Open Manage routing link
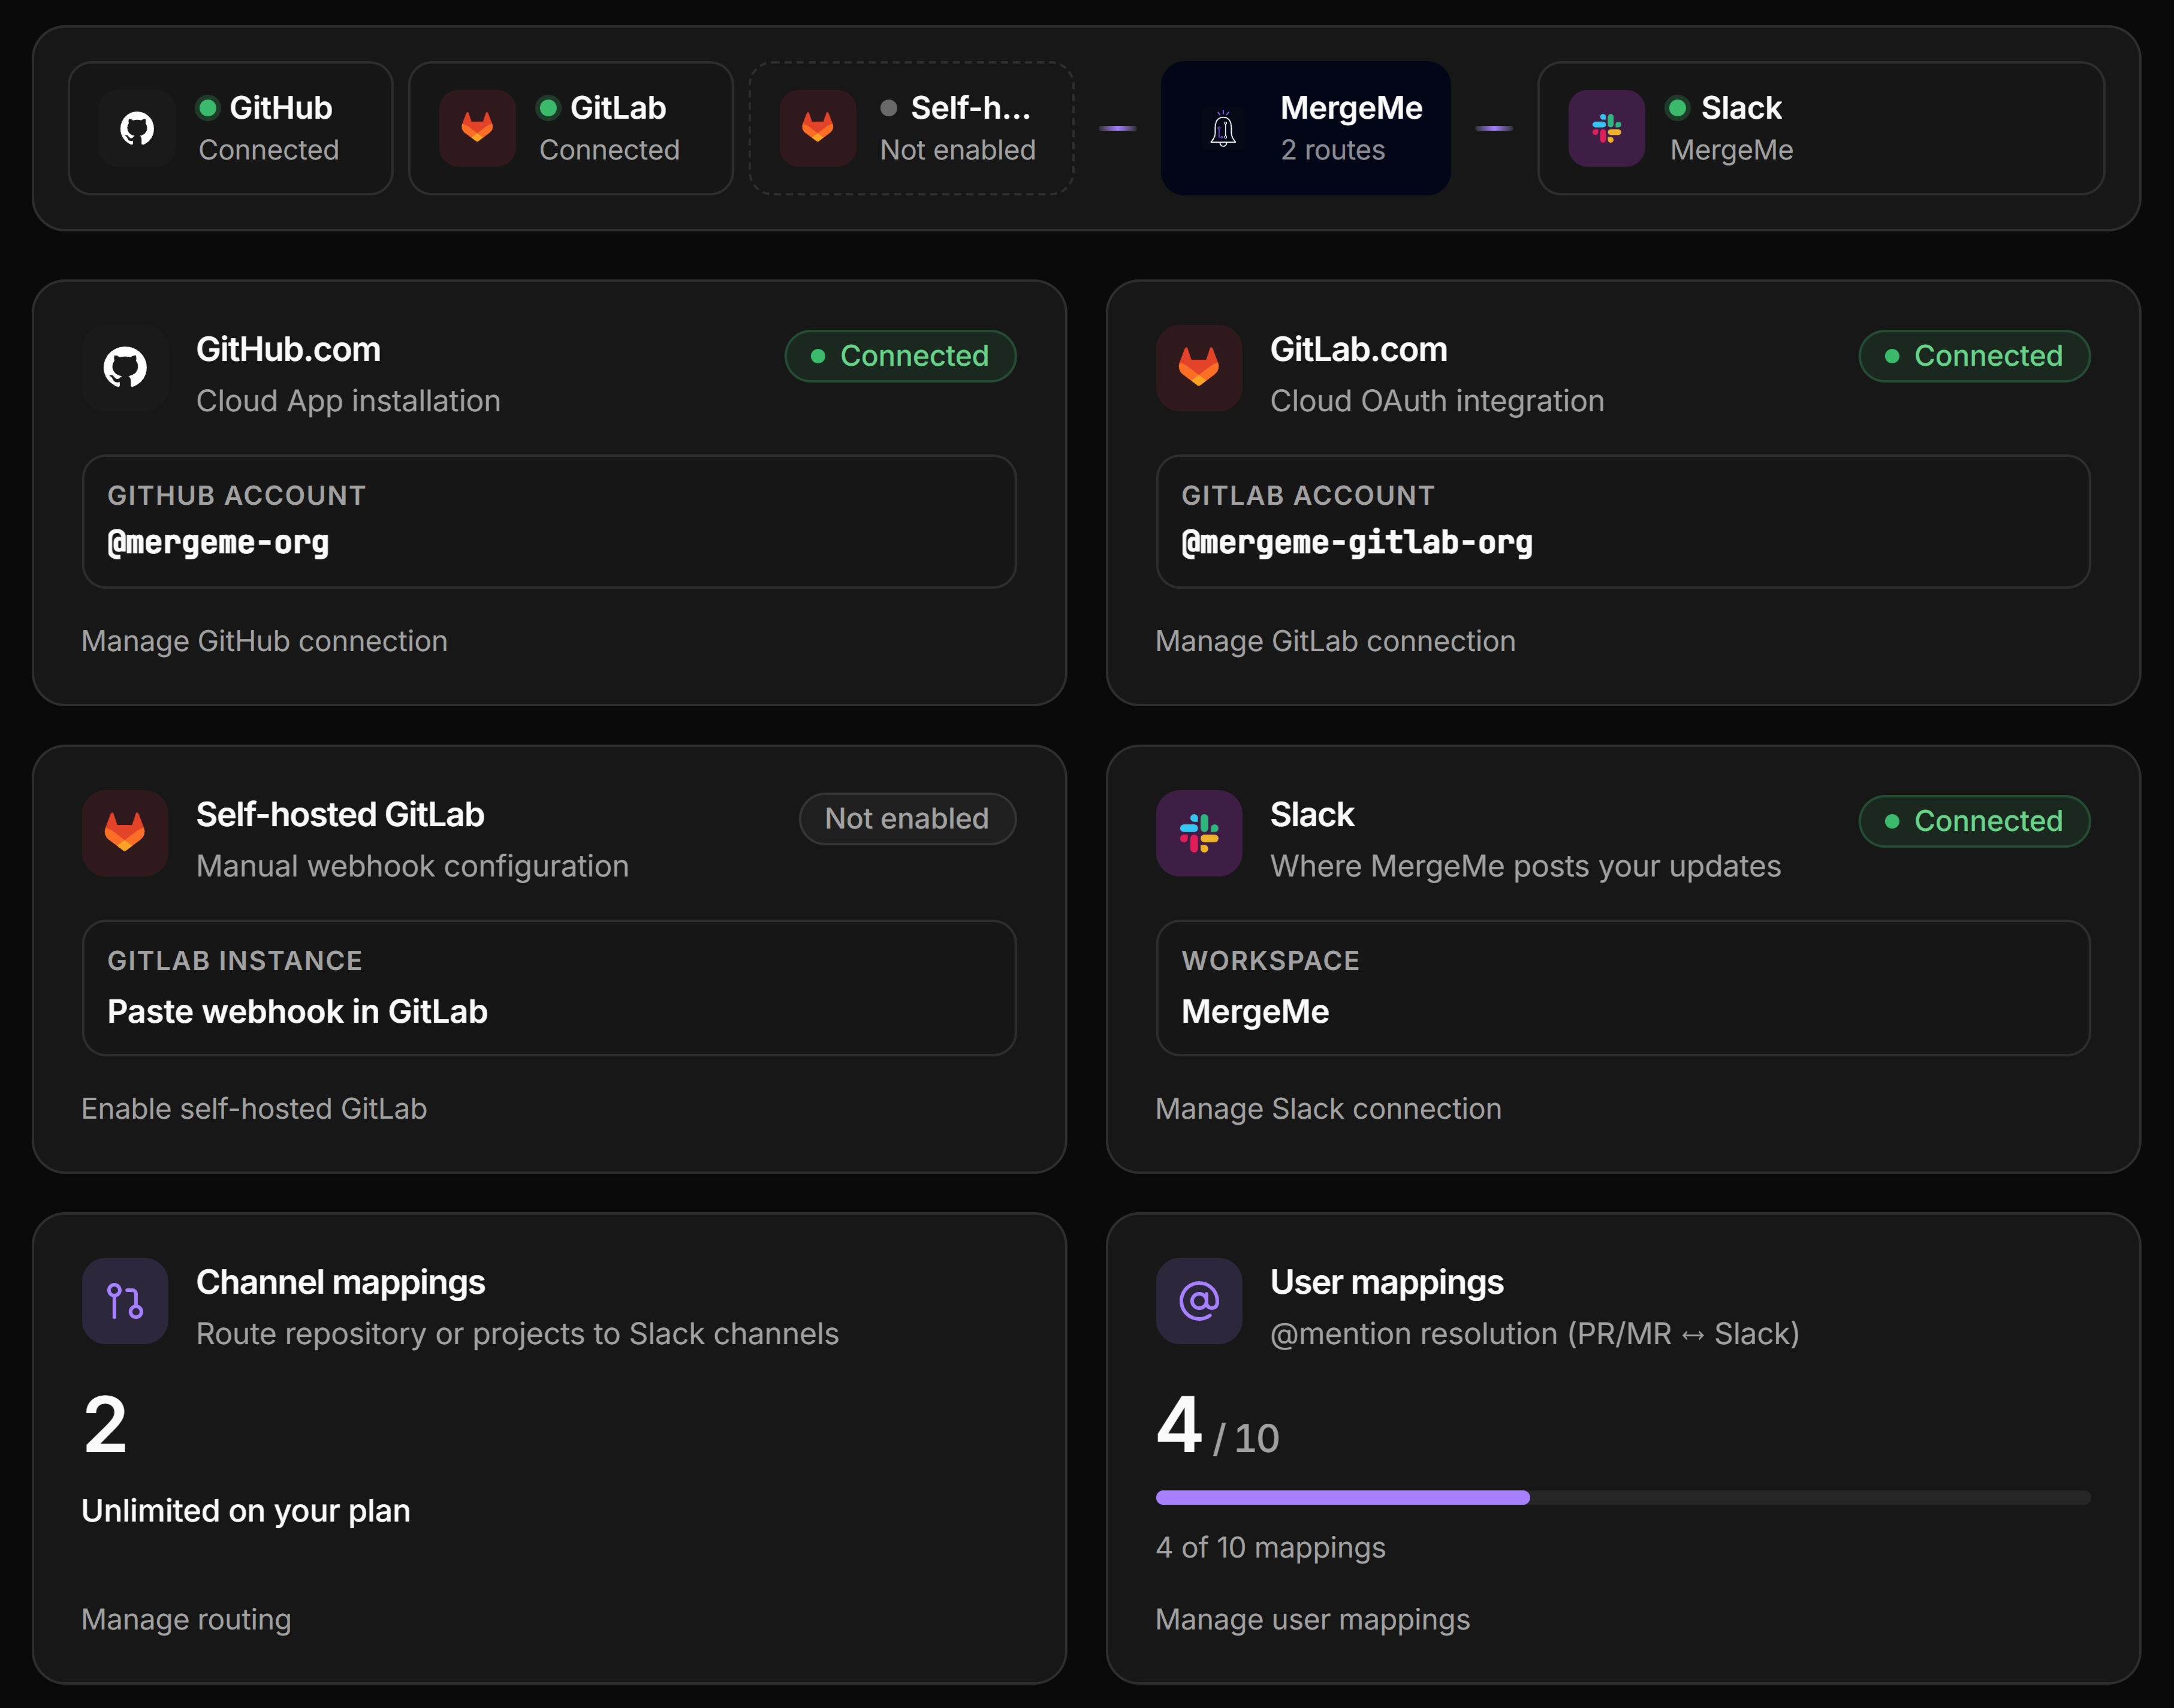This screenshot has width=2174, height=1708. coord(186,1619)
